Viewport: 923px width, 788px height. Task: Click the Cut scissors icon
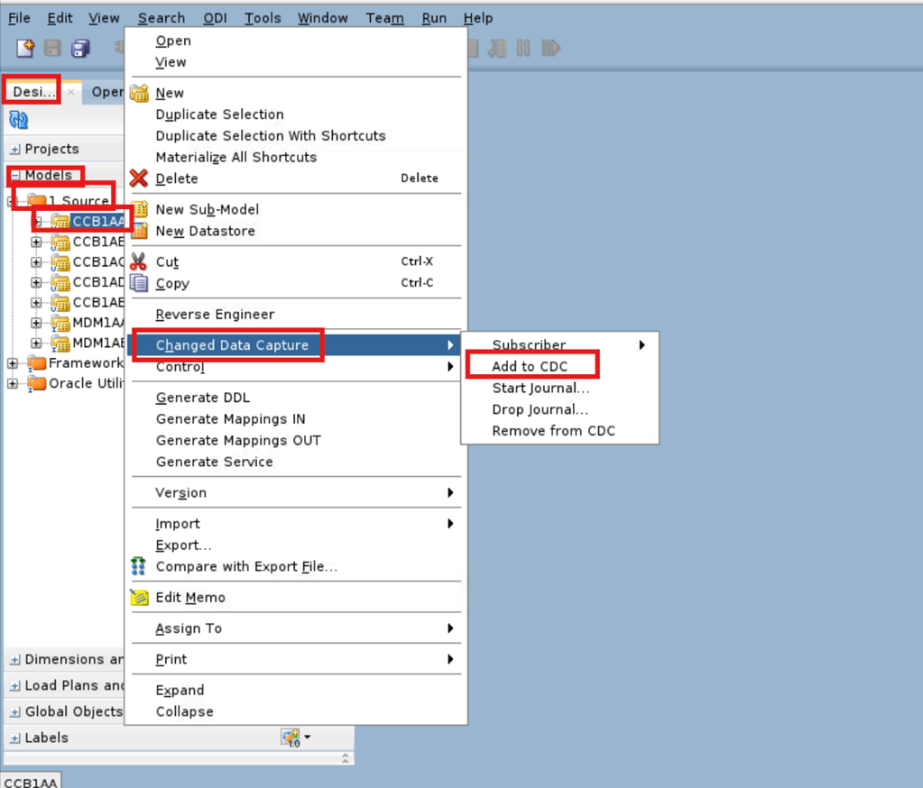(137, 261)
